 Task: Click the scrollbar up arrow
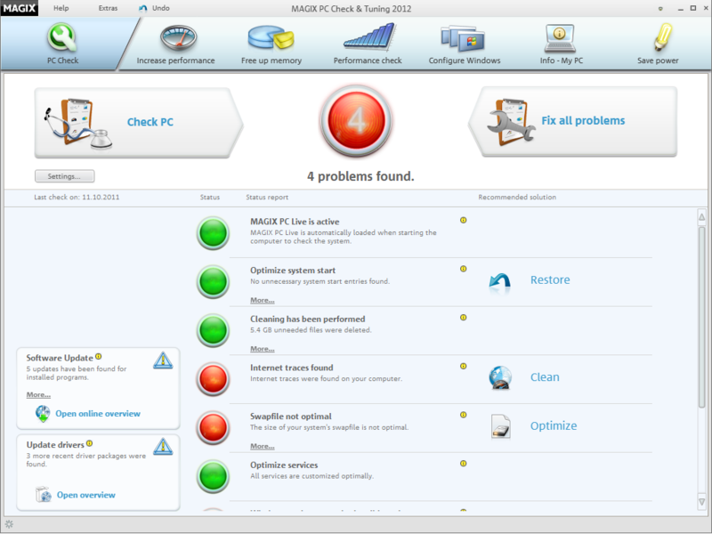point(701,217)
